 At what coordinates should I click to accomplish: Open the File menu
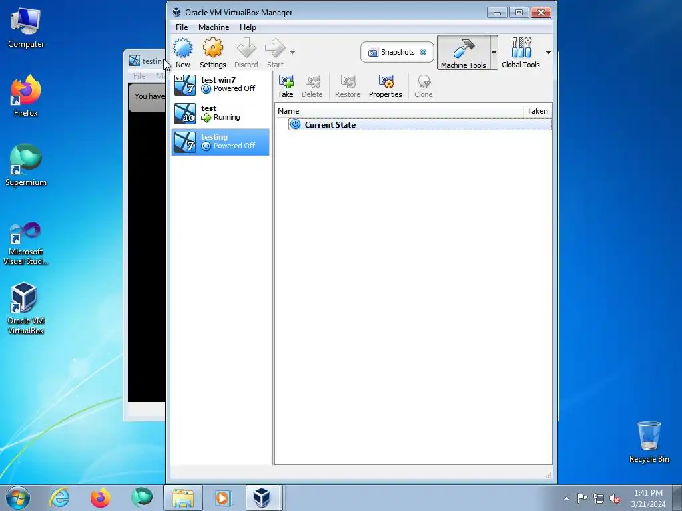(182, 27)
